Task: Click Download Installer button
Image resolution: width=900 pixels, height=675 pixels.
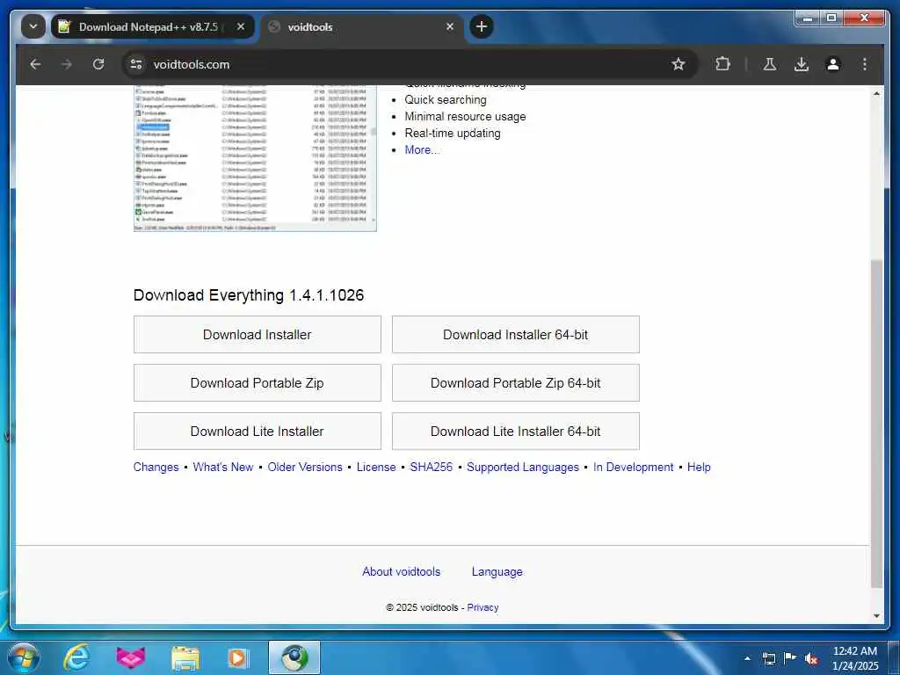Action: 258,335
